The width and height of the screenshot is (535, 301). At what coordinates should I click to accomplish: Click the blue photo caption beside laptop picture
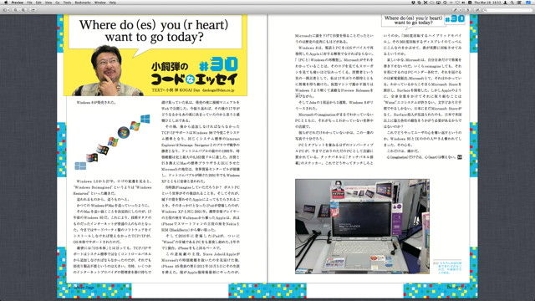click(447, 268)
